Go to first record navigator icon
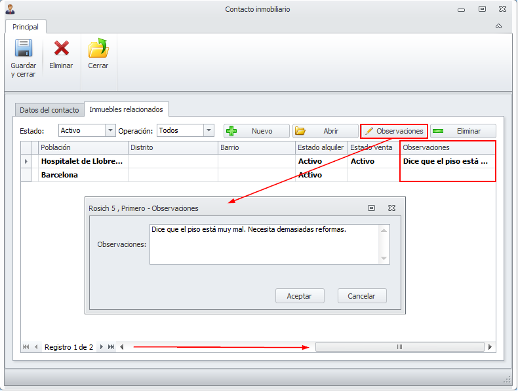The image size is (518, 391). coord(26,346)
